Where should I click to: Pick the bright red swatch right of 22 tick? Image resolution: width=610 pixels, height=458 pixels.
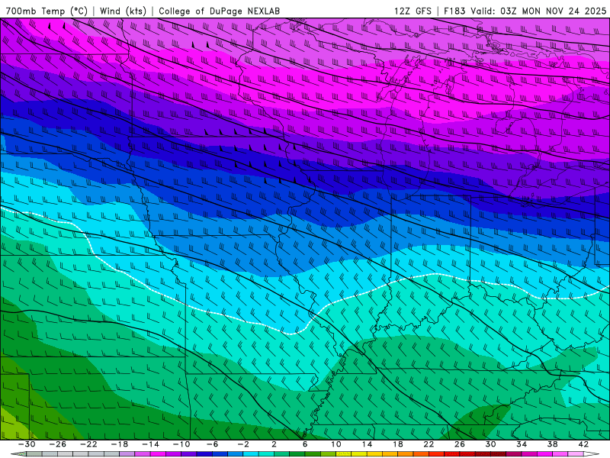tap(436, 454)
